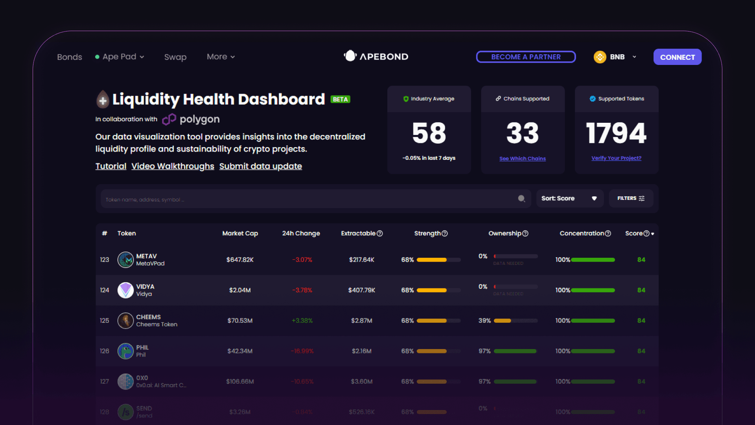The image size is (755, 425).
Task: Click the token search input field
Action: click(x=316, y=199)
